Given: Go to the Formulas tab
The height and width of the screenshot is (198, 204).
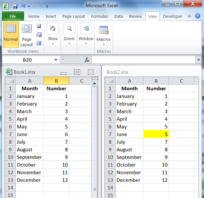Looking at the screenshot, I should coord(100,16).
